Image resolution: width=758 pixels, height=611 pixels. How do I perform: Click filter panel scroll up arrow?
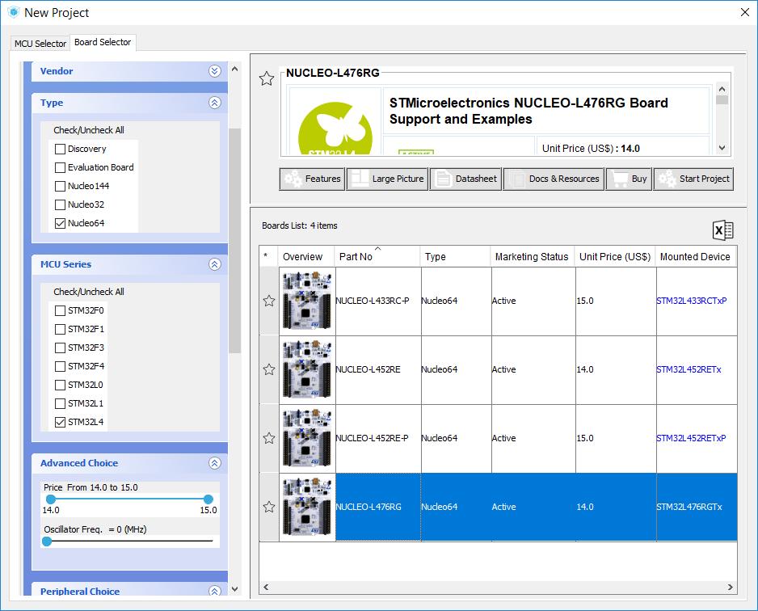(x=235, y=69)
